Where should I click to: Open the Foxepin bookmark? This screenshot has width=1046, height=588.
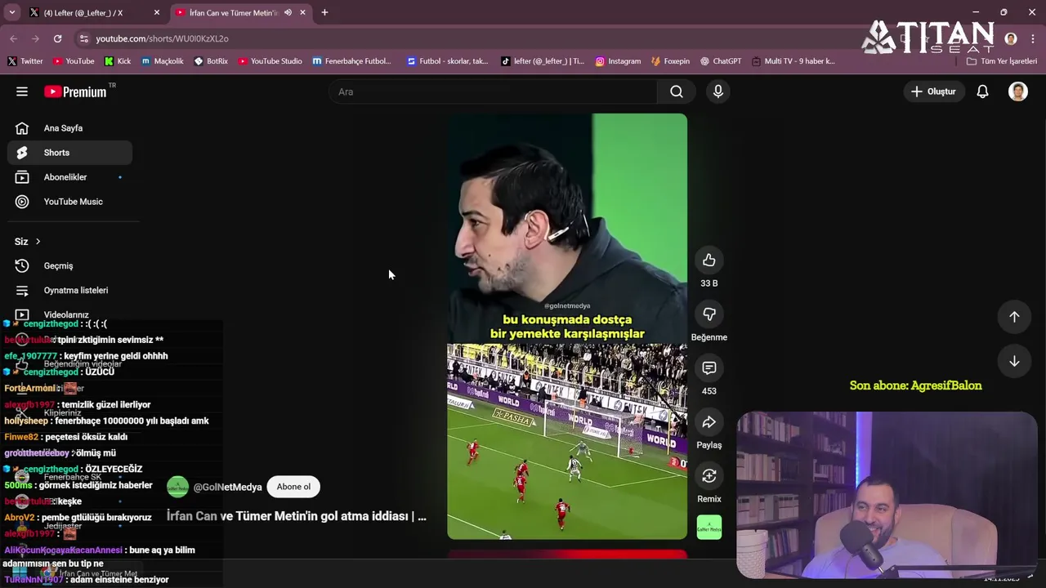click(670, 61)
